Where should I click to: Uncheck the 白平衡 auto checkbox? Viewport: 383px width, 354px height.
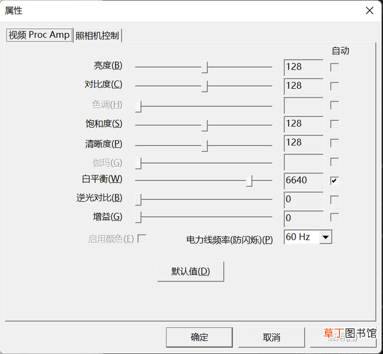[x=335, y=181]
